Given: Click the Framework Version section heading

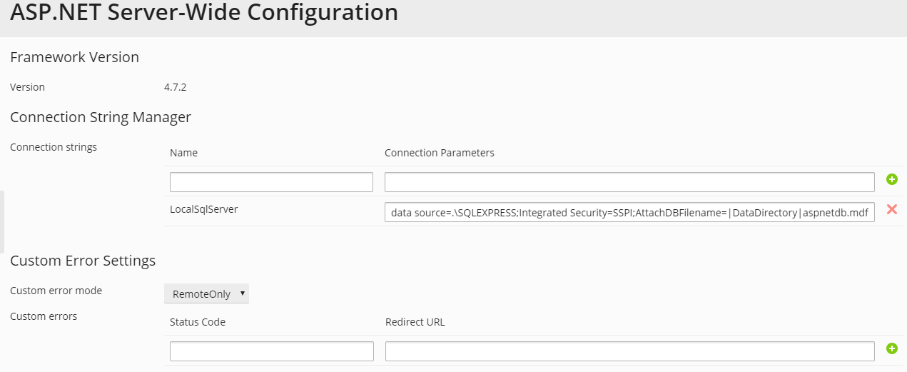Looking at the screenshot, I should click(x=74, y=57).
